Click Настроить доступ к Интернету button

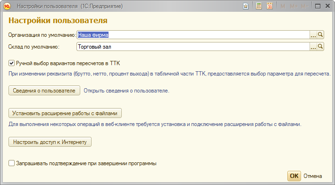point(50,142)
